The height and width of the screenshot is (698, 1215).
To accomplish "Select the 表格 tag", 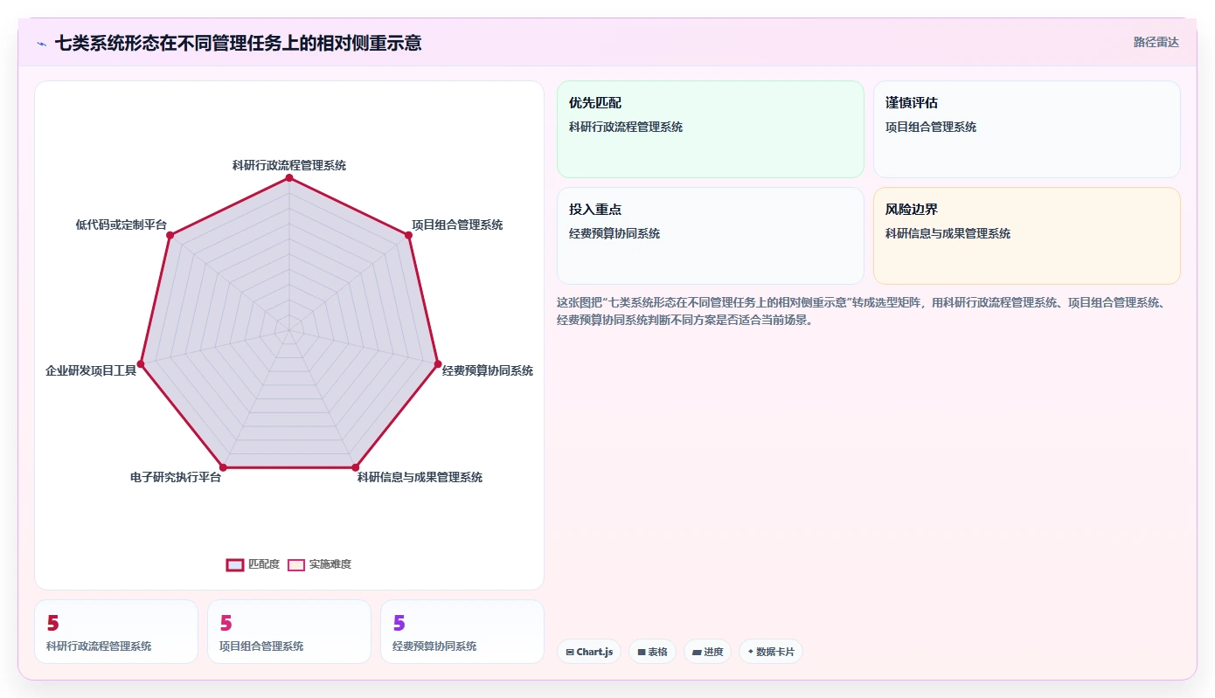I will tap(652, 652).
